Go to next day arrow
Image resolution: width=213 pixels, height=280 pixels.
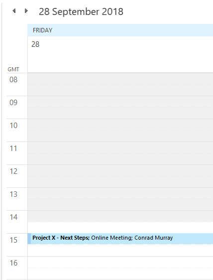tap(26, 11)
